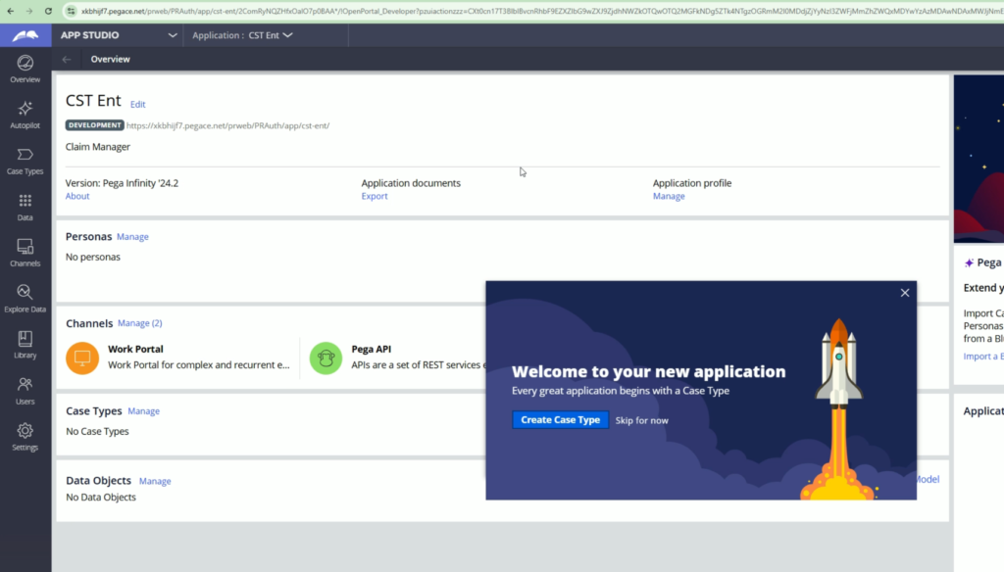This screenshot has height=572, width=1004.
Task: Click Edit next to CST Ent
Action: tap(137, 104)
